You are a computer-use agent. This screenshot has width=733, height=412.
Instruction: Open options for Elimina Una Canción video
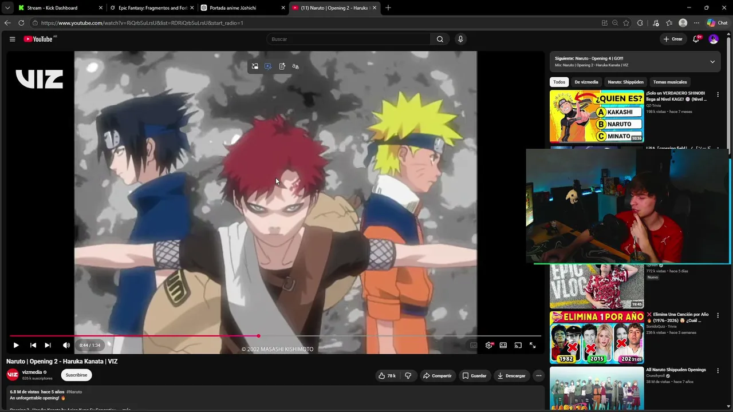tap(718, 315)
